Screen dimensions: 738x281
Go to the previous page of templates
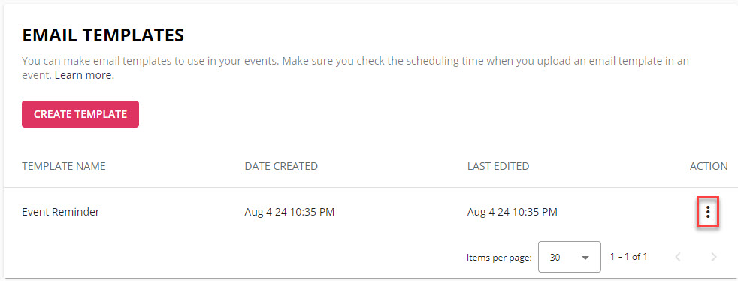[x=678, y=257]
